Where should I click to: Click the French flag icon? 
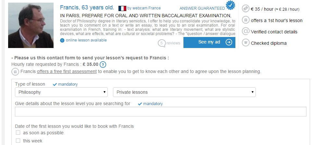tap(122, 8)
